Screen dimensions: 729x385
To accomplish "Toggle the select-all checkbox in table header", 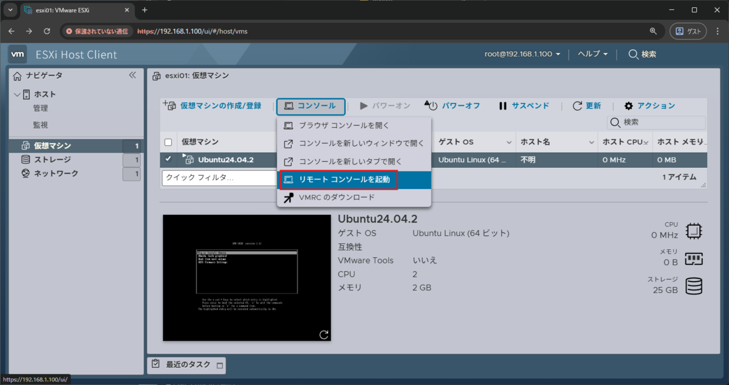I will click(x=168, y=142).
